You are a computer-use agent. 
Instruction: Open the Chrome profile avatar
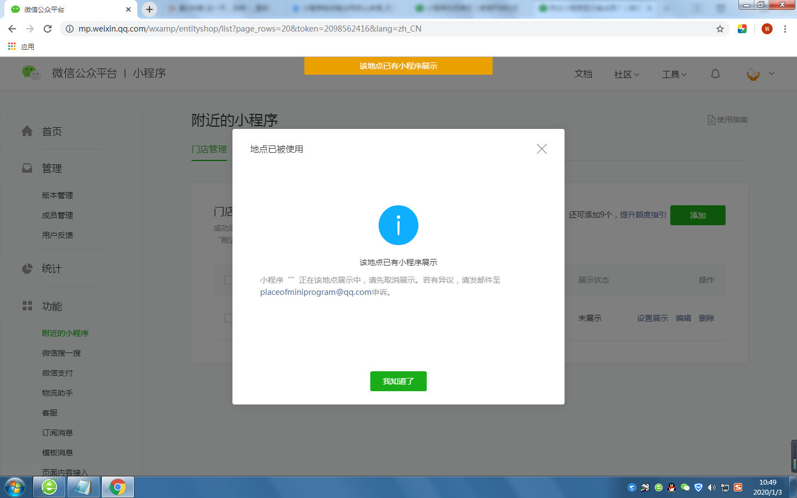767,29
